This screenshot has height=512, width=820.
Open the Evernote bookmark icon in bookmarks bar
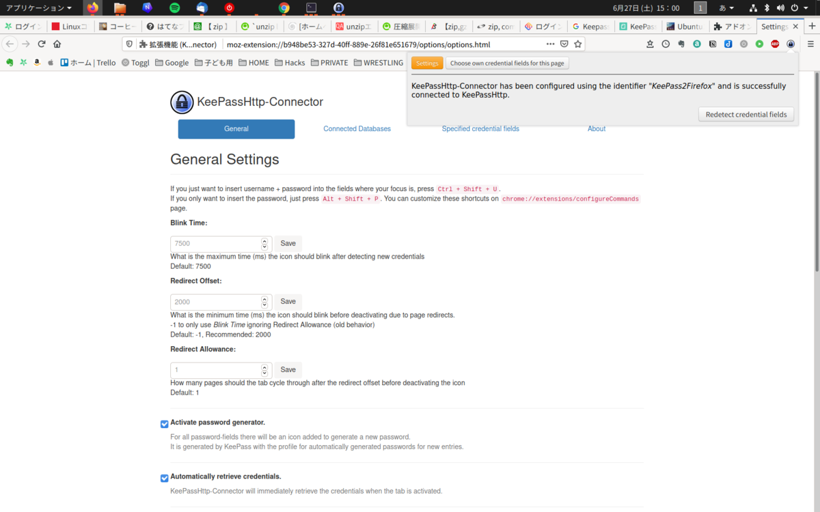point(10,62)
